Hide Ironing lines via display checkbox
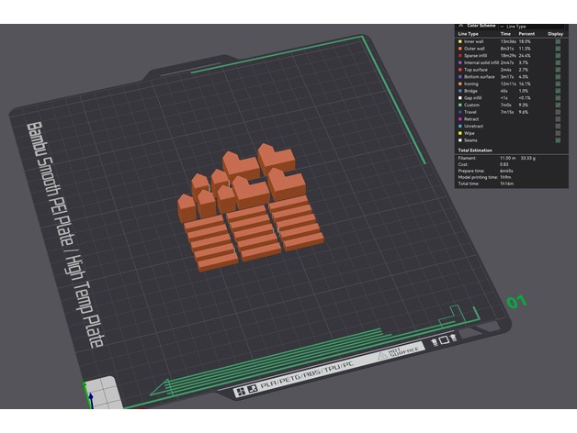Screen dimensions: 577x433 pyautogui.click(x=557, y=83)
